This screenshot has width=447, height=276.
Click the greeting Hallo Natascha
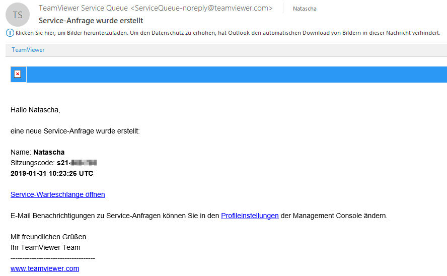tap(35, 110)
